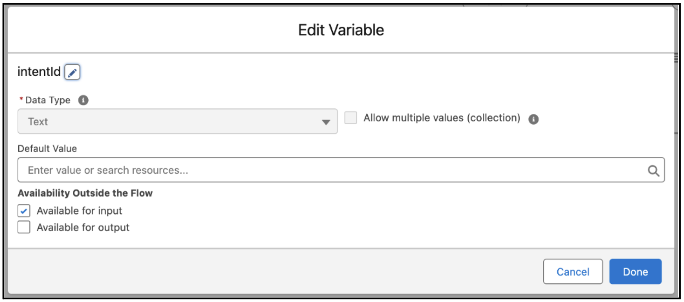Check the Available for output checkbox
The height and width of the screenshot is (302, 684).
tap(24, 228)
